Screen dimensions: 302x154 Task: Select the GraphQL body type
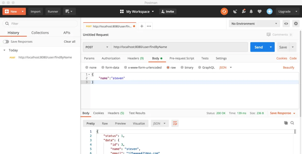pos(199,67)
